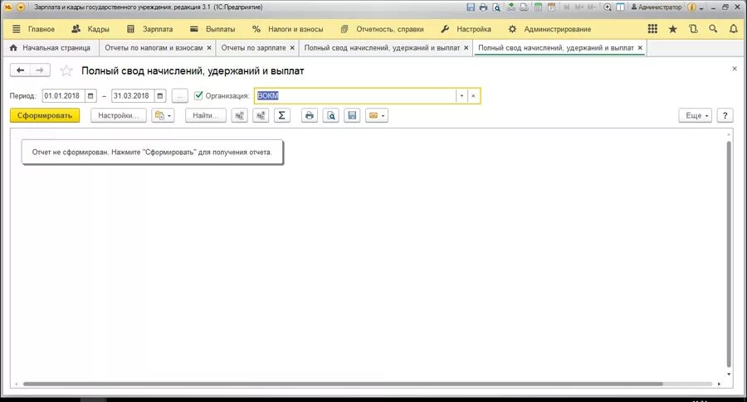Open the send by email dropdown
Image resolution: width=747 pixels, height=402 pixels.
[x=376, y=115]
